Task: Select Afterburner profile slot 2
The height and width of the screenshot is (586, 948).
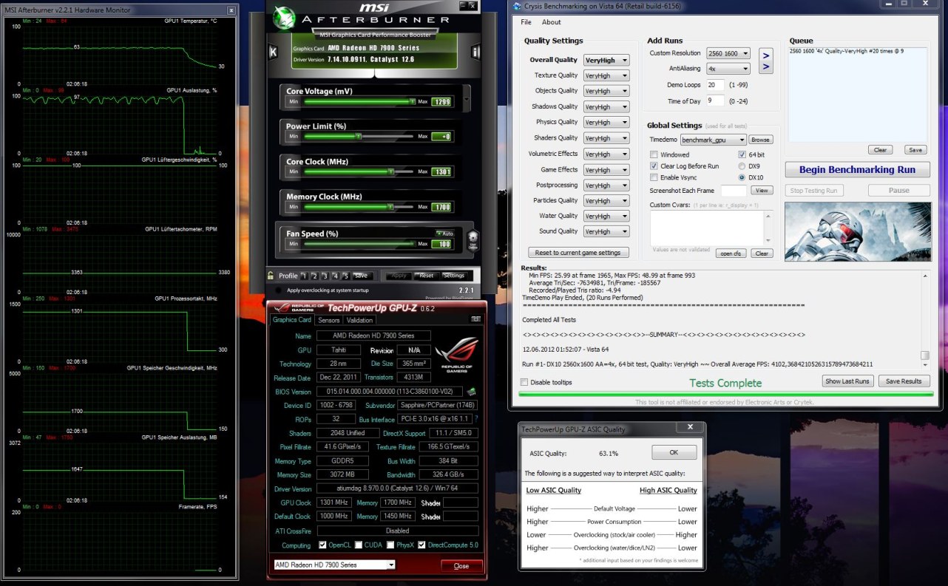Action: pos(314,276)
